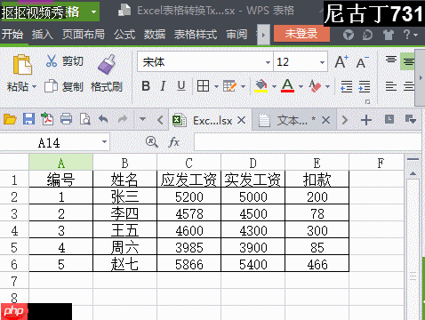Open the 插入 ribbon tab
This screenshot has width=425, height=320.
43,35
